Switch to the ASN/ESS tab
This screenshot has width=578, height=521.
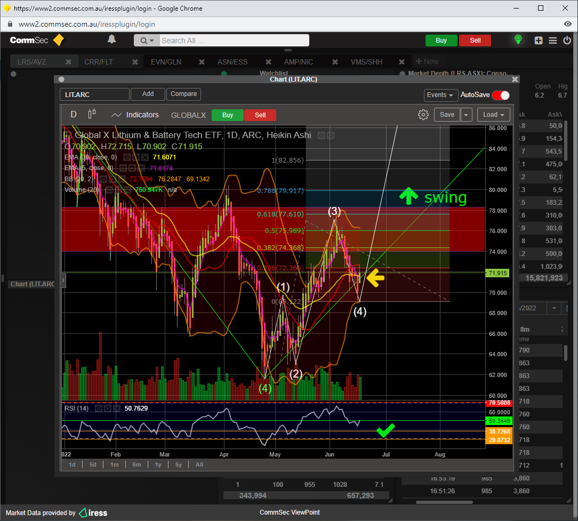[x=232, y=62]
